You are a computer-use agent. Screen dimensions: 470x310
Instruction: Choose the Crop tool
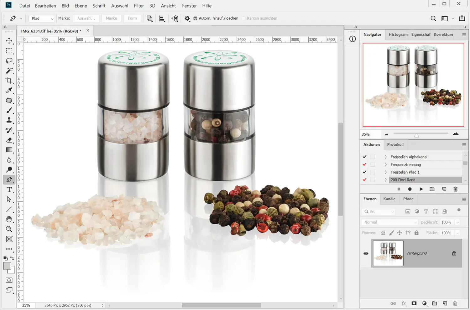tap(9, 81)
